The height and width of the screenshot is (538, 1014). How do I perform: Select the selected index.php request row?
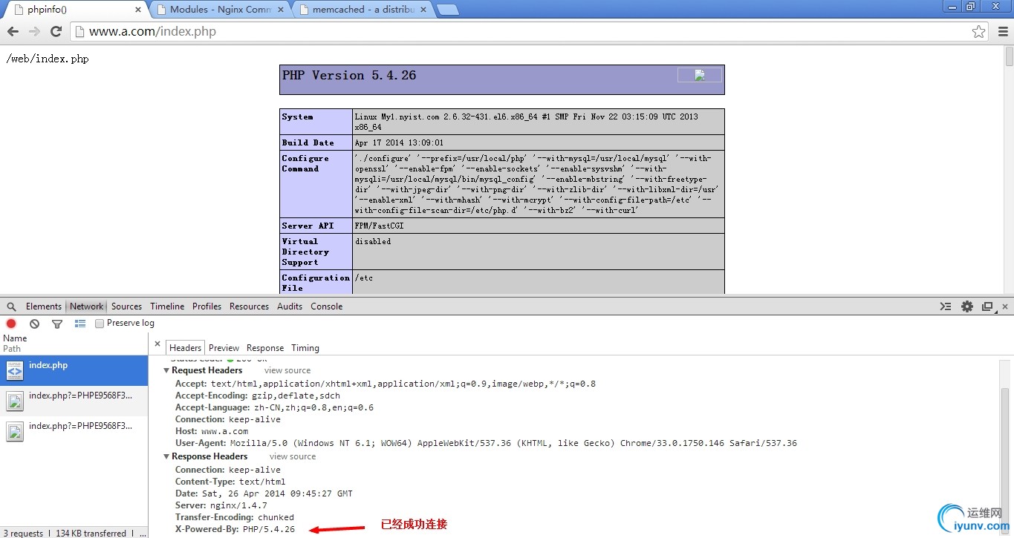pyautogui.click(x=74, y=370)
